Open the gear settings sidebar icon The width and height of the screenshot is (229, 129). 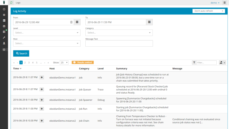tap(4, 15)
